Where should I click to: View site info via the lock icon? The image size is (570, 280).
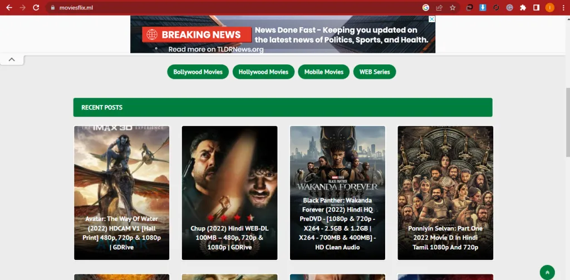point(53,8)
